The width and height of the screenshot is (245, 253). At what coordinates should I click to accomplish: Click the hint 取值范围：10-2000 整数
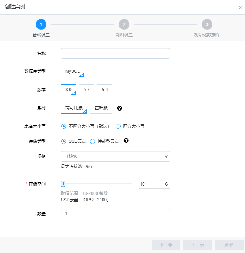84,193
